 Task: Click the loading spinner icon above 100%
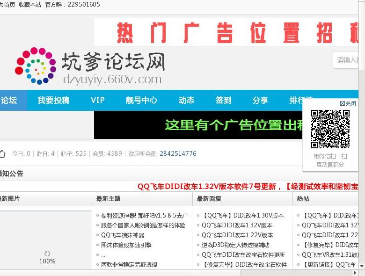tap(47, 254)
